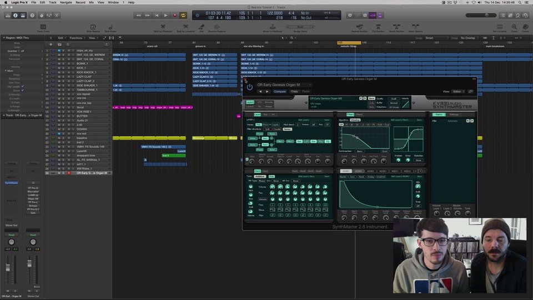This screenshot has height=300, width=533.
Task: Open the Mix menu
Action: [92, 2]
